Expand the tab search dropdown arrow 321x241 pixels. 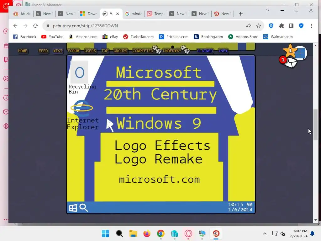click(268, 10)
